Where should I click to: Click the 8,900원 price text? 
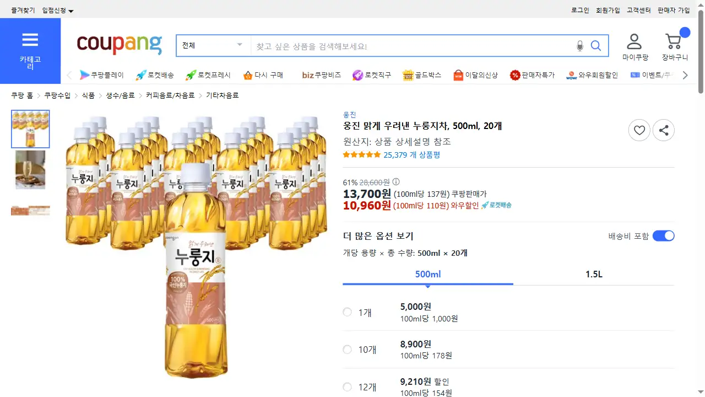coord(416,344)
